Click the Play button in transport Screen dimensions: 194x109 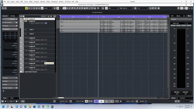106,101
